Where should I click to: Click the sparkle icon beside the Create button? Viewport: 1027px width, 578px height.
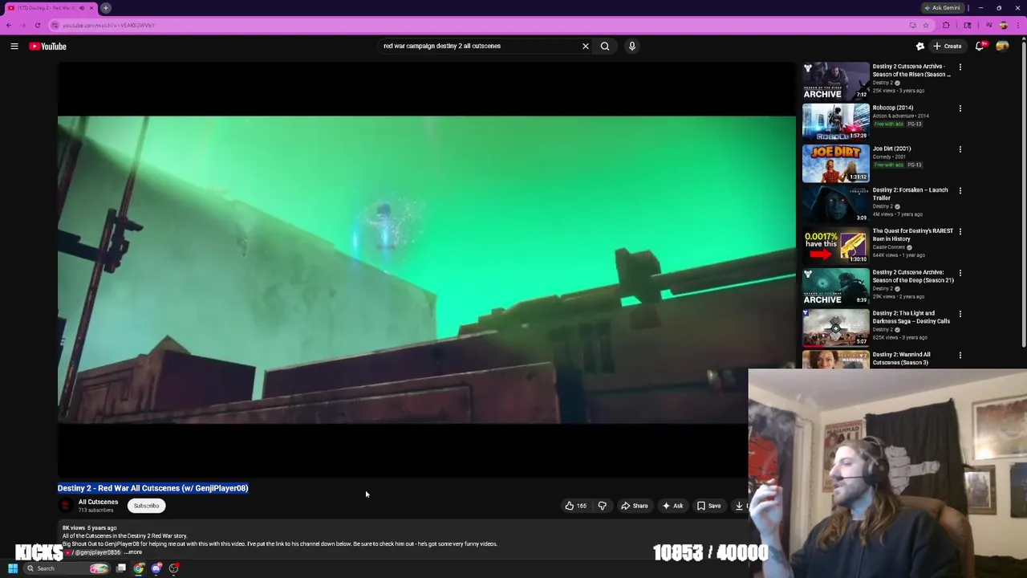coord(920,47)
